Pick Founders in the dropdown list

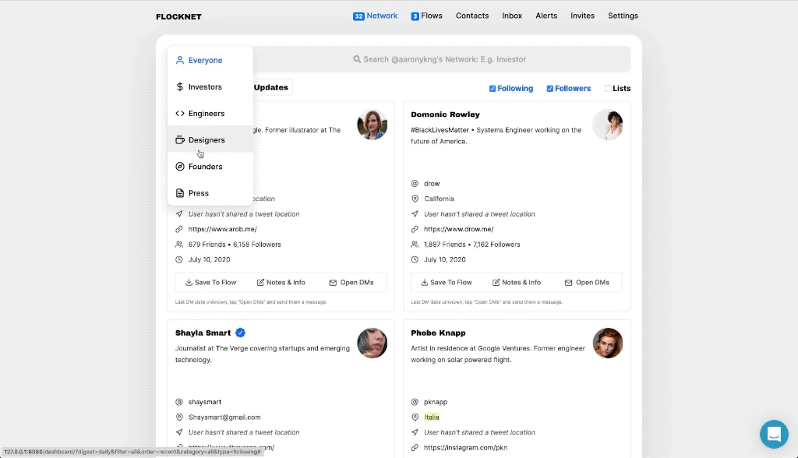coord(205,167)
